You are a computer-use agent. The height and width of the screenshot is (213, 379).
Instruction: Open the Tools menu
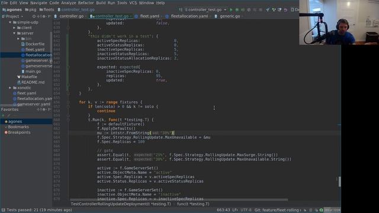tap(122, 3)
